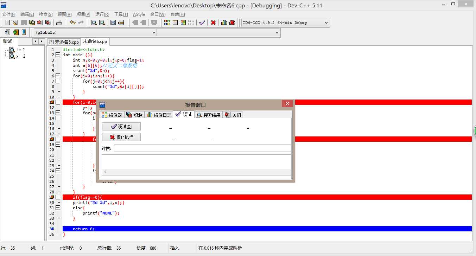This screenshot has height=256, width=476.
Task: Select the 搜索结果 tab in report window
Action: (x=209, y=115)
